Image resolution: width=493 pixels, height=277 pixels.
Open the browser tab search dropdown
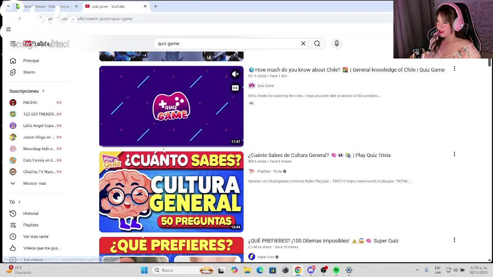pos(8,6)
